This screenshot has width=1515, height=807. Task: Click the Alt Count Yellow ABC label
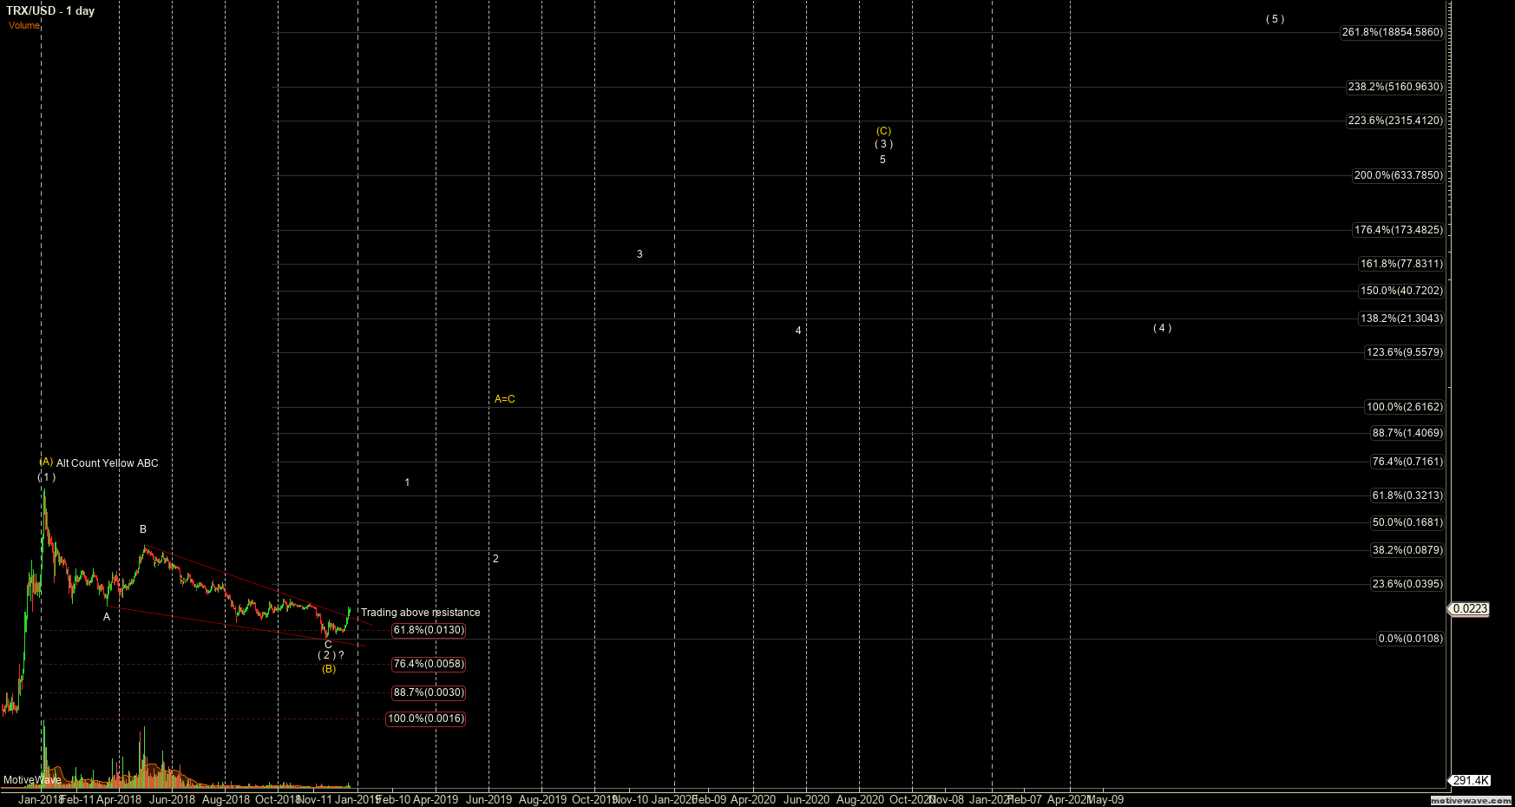tap(107, 463)
